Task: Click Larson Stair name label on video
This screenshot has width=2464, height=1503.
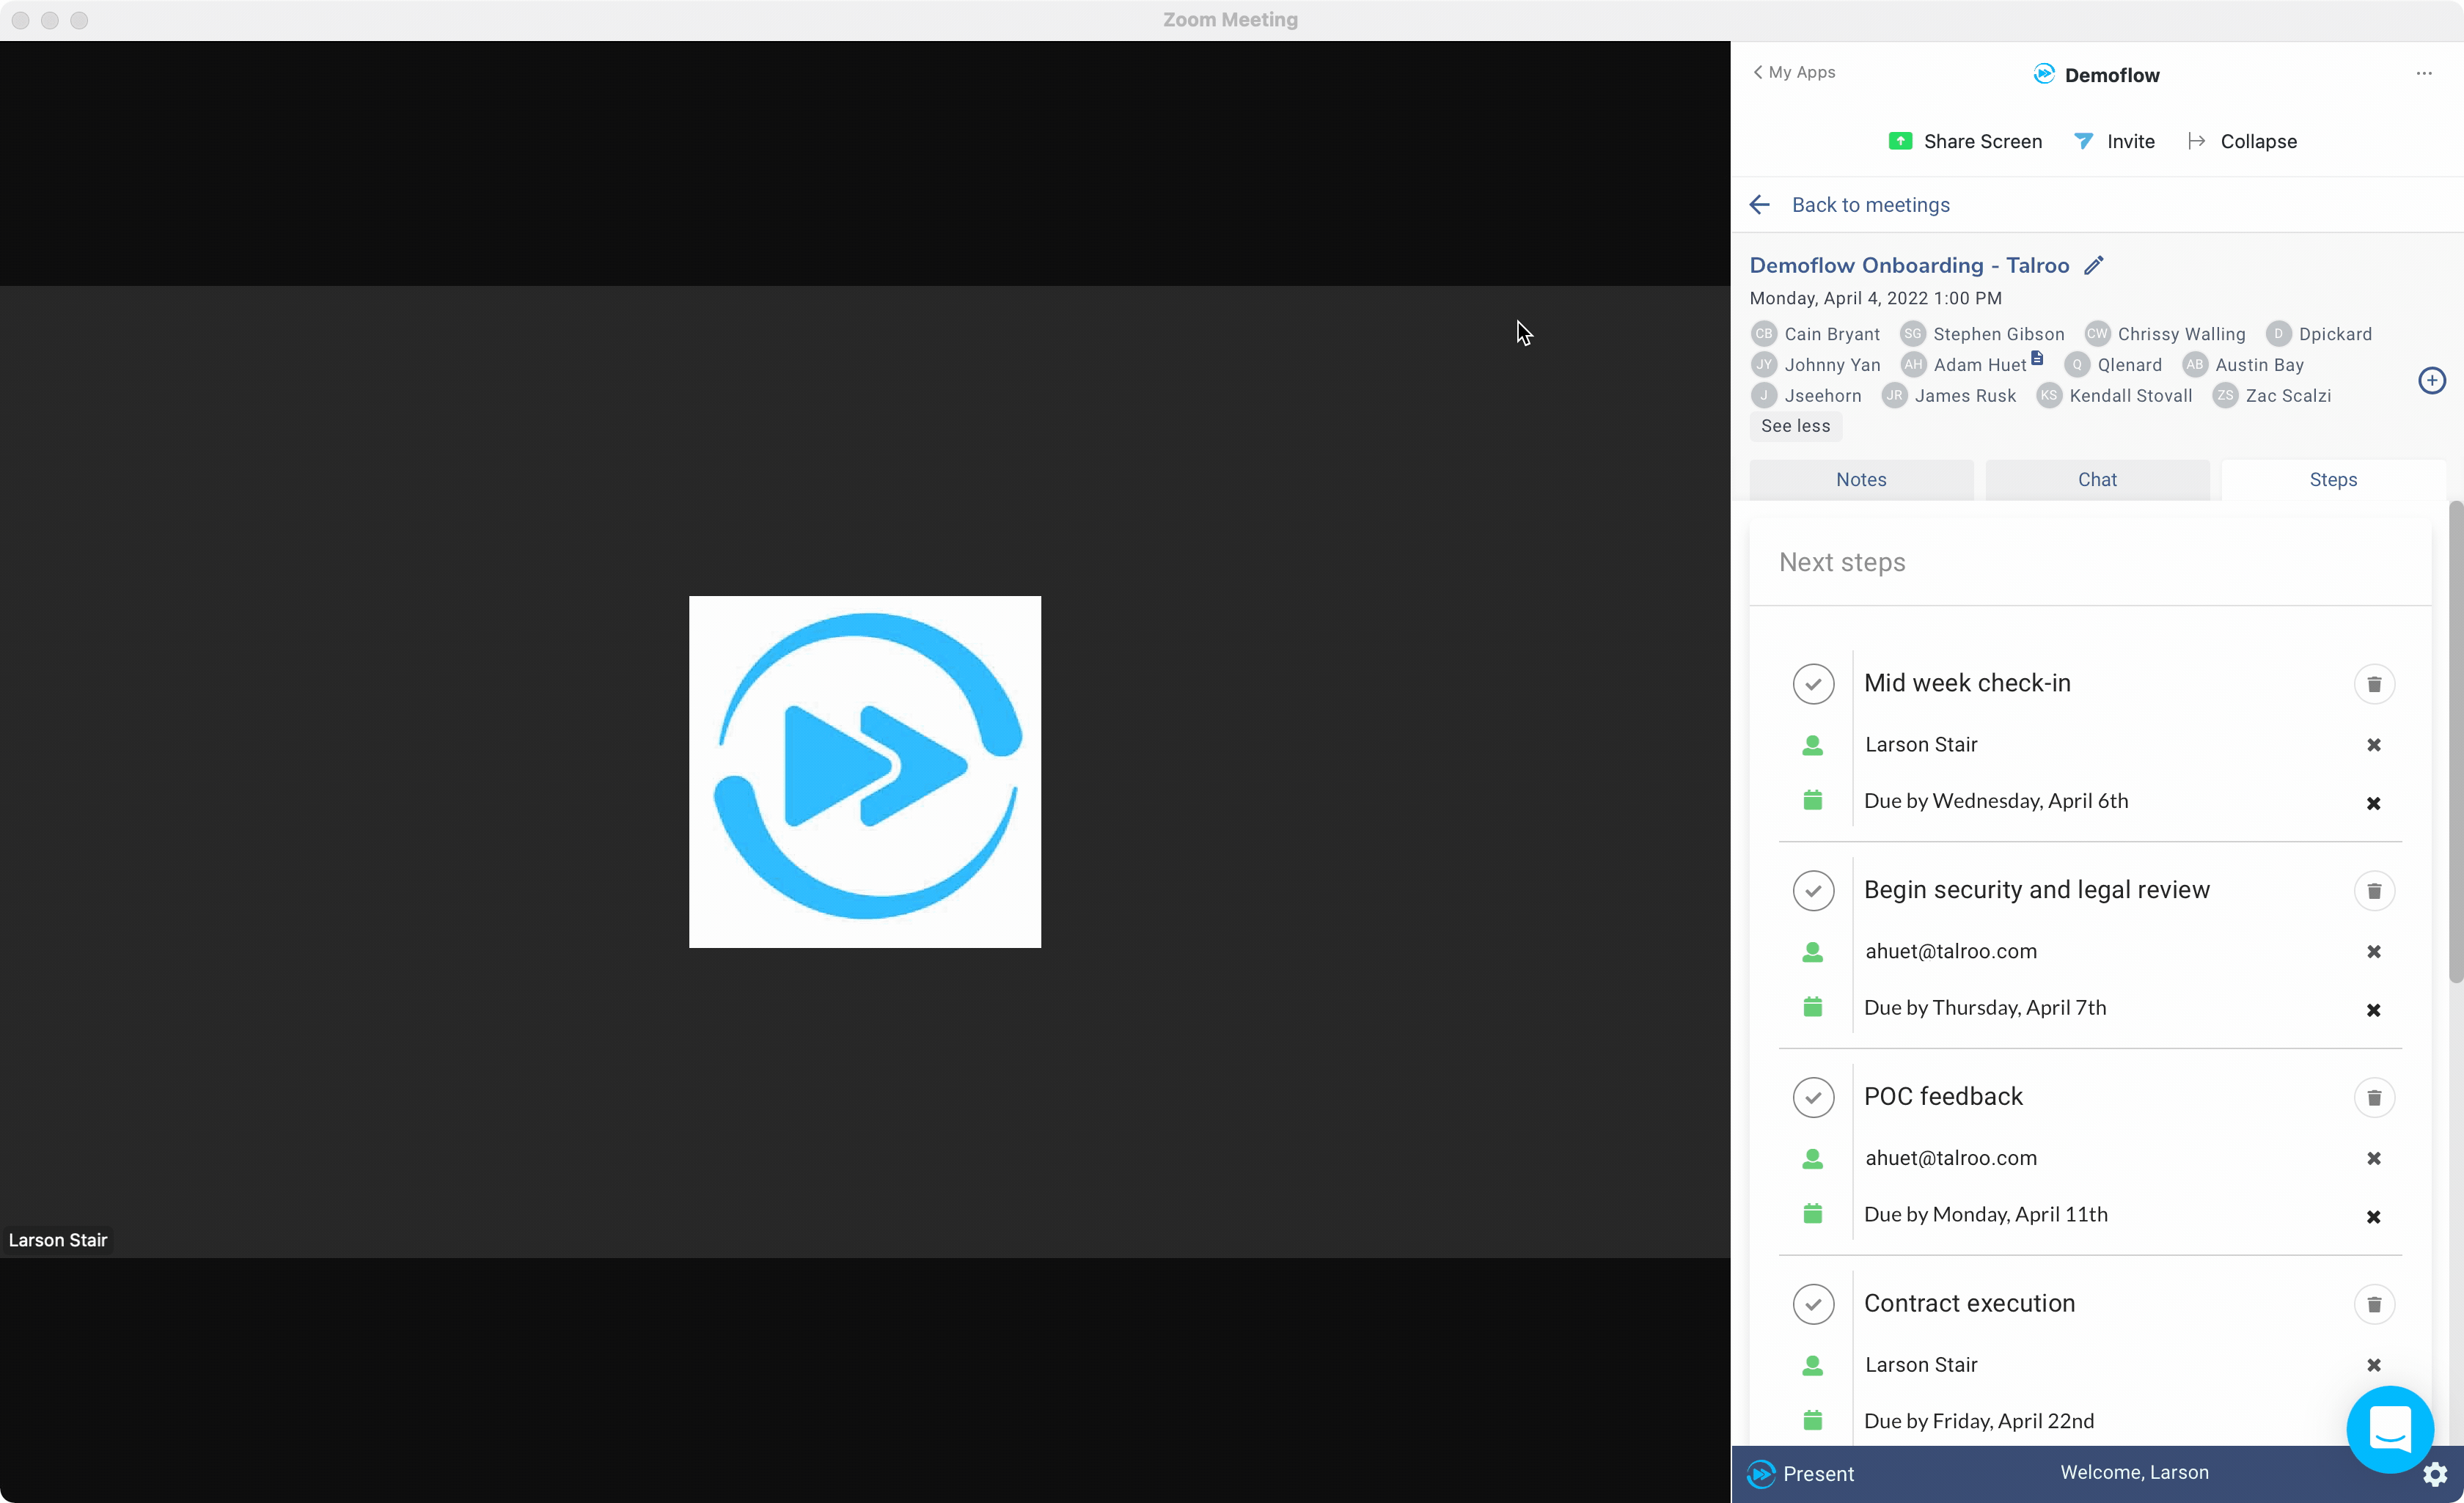Action: (x=58, y=1240)
